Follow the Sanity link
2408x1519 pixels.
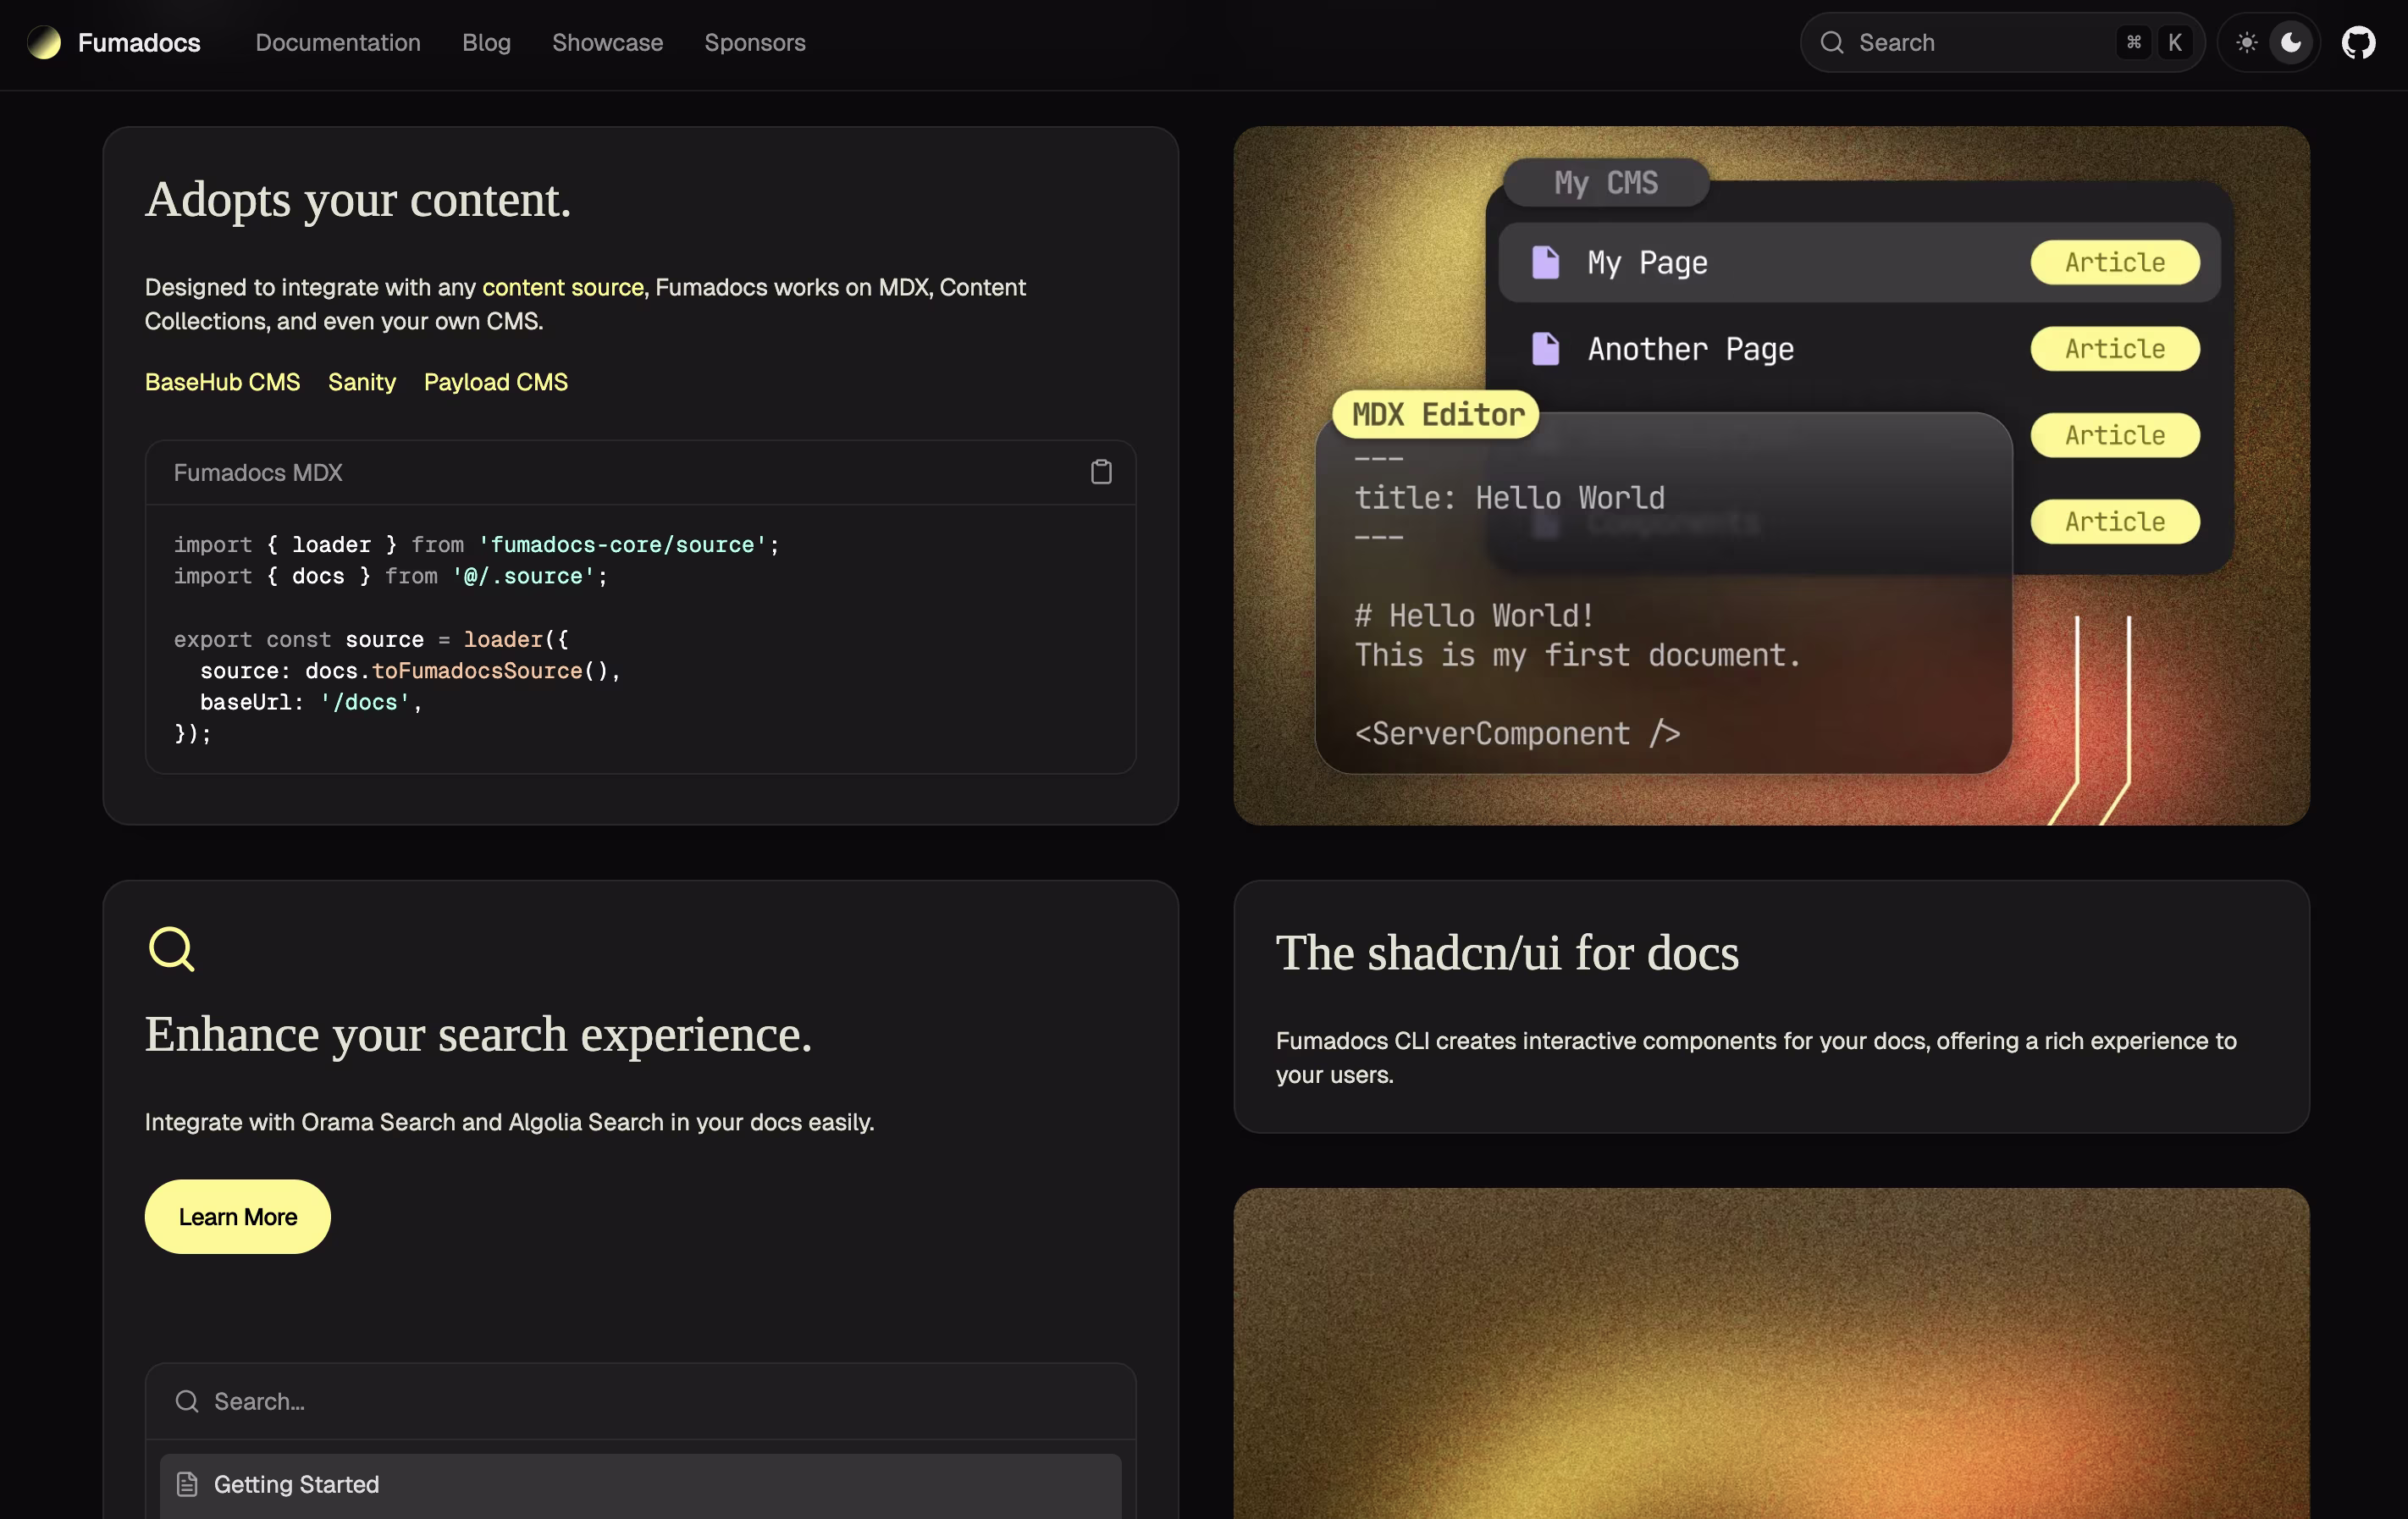pyautogui.click(x=362, y=382)
